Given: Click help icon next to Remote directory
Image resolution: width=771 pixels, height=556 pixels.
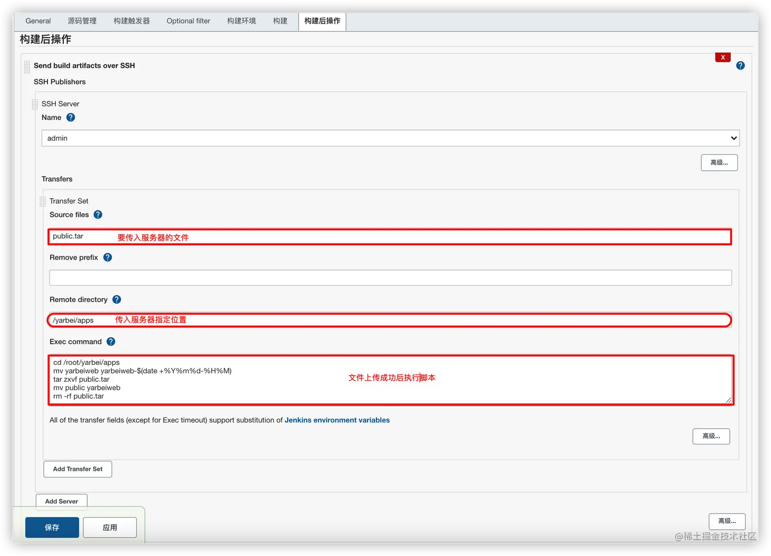Looking at the screenshot, I should coord(117,300).
